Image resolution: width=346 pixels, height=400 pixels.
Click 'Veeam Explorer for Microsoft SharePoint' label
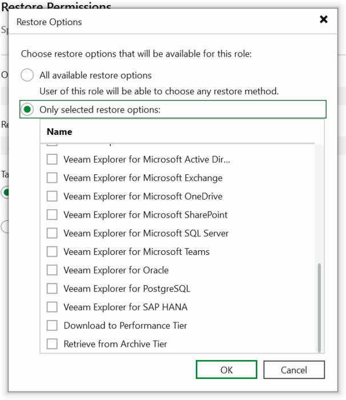pyautogui.click(x=146, y=215)
